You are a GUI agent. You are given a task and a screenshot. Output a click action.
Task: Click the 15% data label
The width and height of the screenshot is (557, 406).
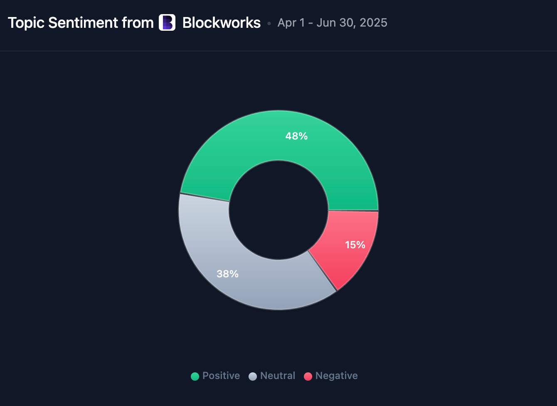355,245
